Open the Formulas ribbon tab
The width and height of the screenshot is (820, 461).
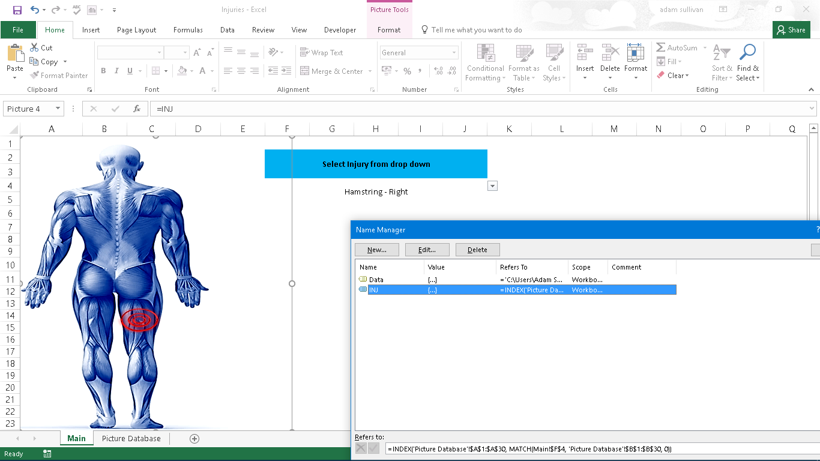pos(188,30)
